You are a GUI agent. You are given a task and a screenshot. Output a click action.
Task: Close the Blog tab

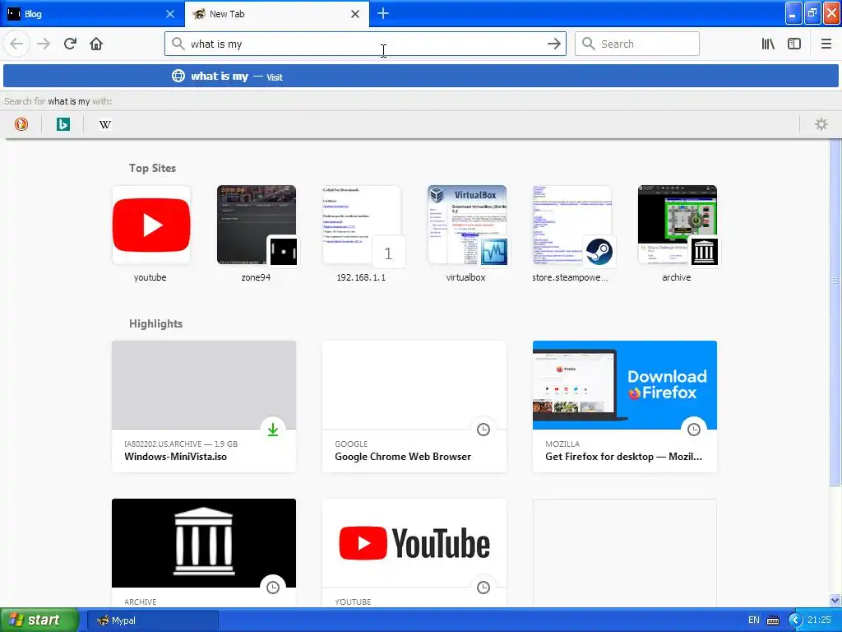(170, 14)
